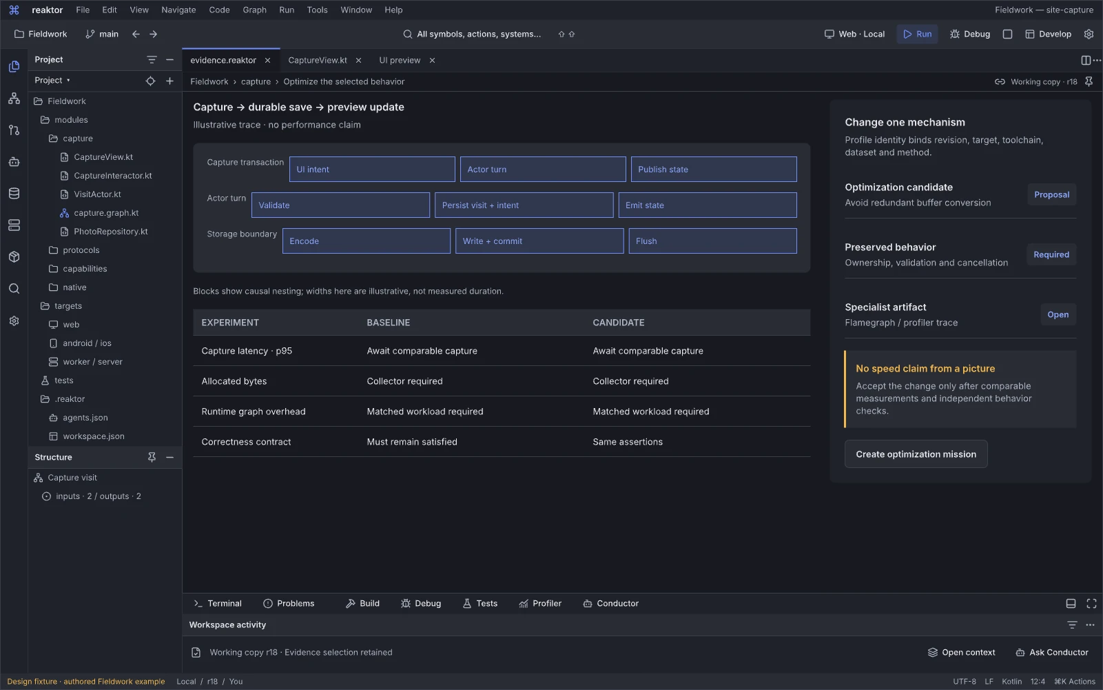Click the stop square icon beside Debug

pyautogui.click(x=1007, y=34)
